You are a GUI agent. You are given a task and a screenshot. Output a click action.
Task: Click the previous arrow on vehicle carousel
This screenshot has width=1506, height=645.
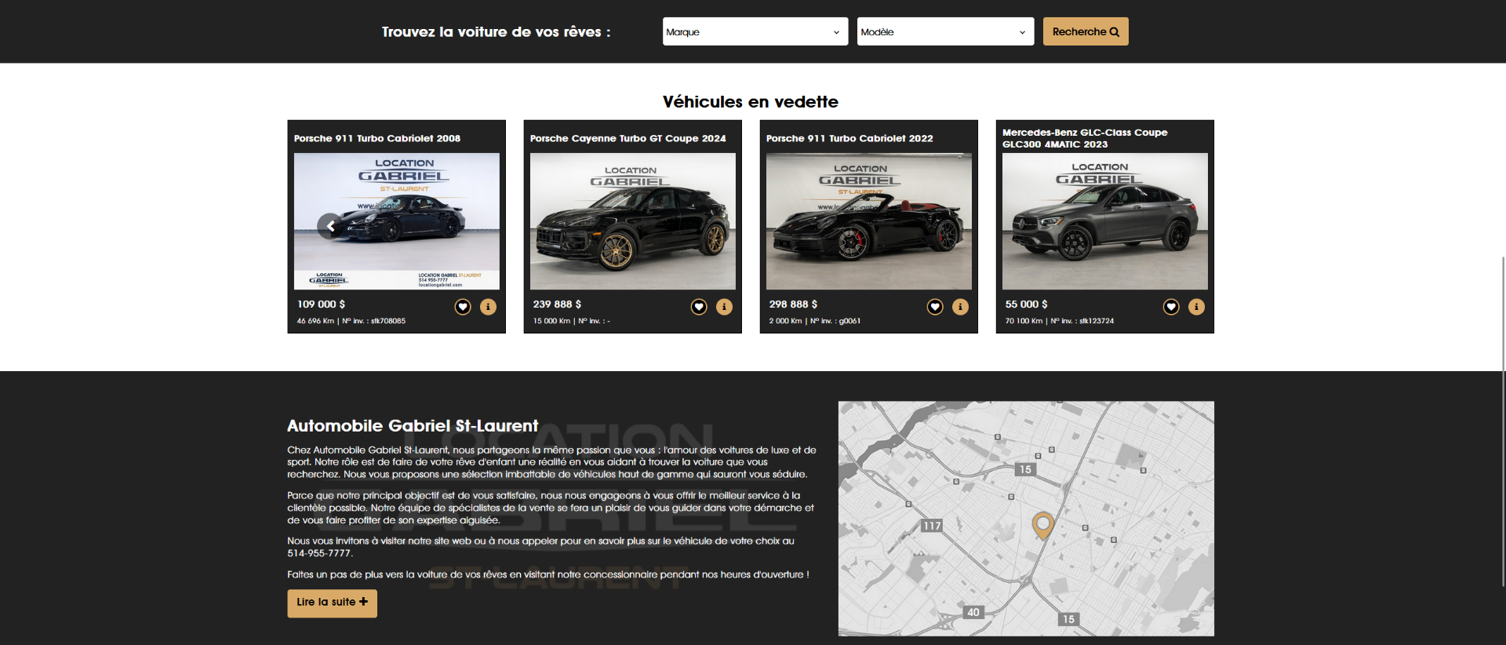(x=330, y=226)
